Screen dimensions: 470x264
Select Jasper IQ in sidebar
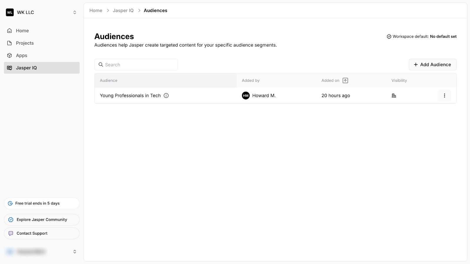coord(41,68)
